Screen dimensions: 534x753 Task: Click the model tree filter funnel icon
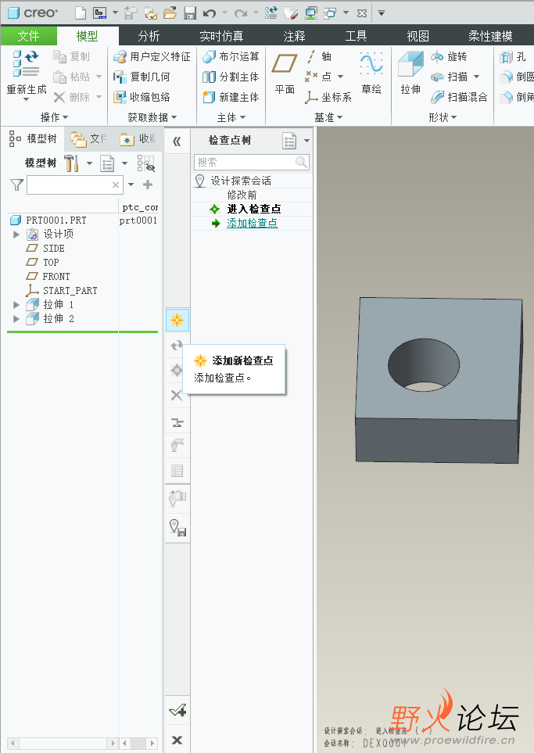[16, 185]
